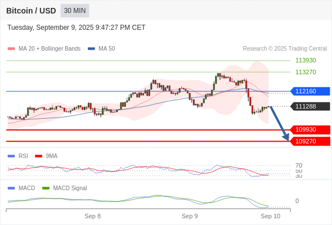Click the MA 20 + Bollinger Bands legend swatch
The image size is (332, 225).
pyautogui.click(x=11, y=49)
